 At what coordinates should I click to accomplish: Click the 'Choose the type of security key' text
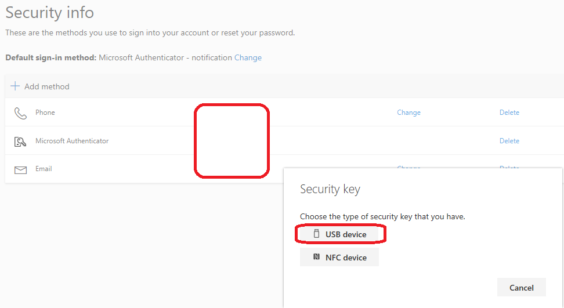pos(382,217)
